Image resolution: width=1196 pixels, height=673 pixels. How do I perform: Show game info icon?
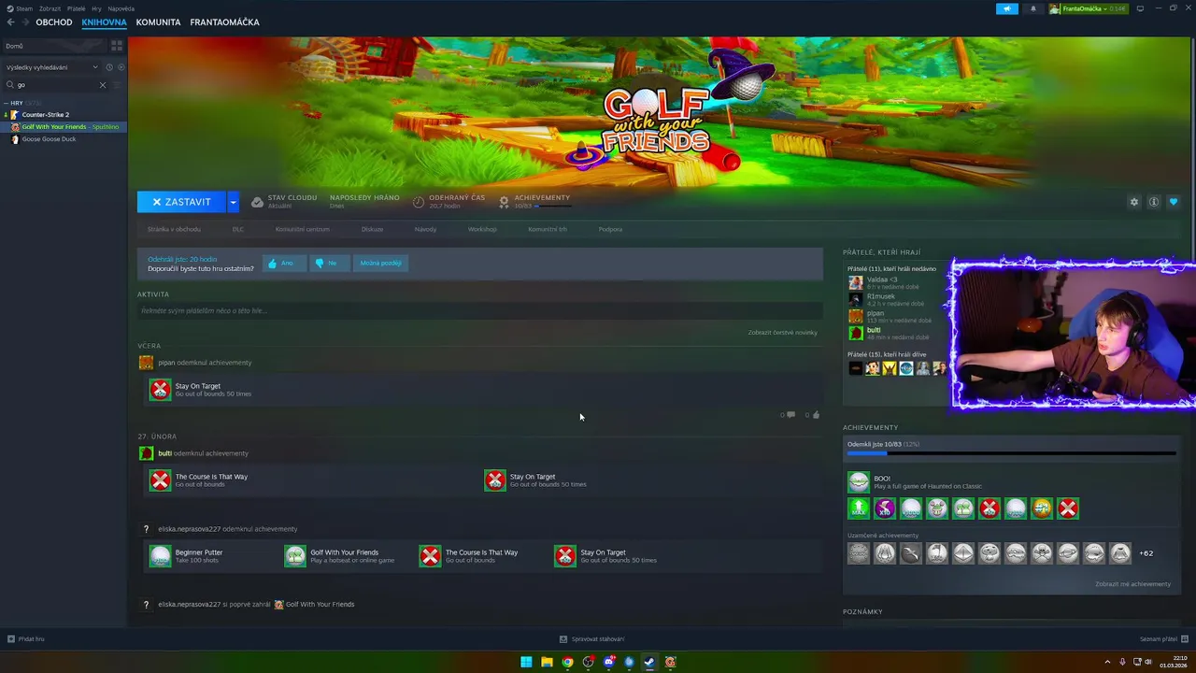pos(1154,202)
